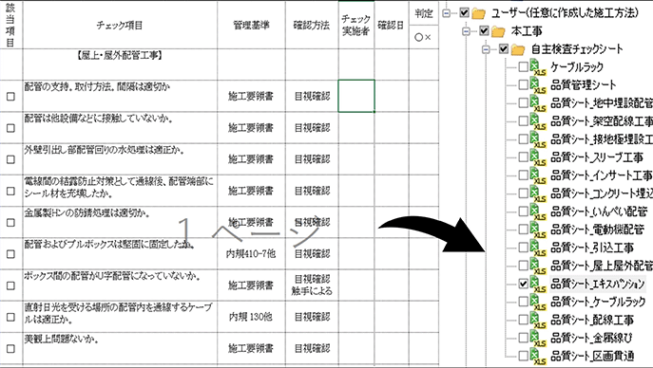
Task: Click XLS icon of 品質シート_エキスパンション
Action: (x=538, y=285)
